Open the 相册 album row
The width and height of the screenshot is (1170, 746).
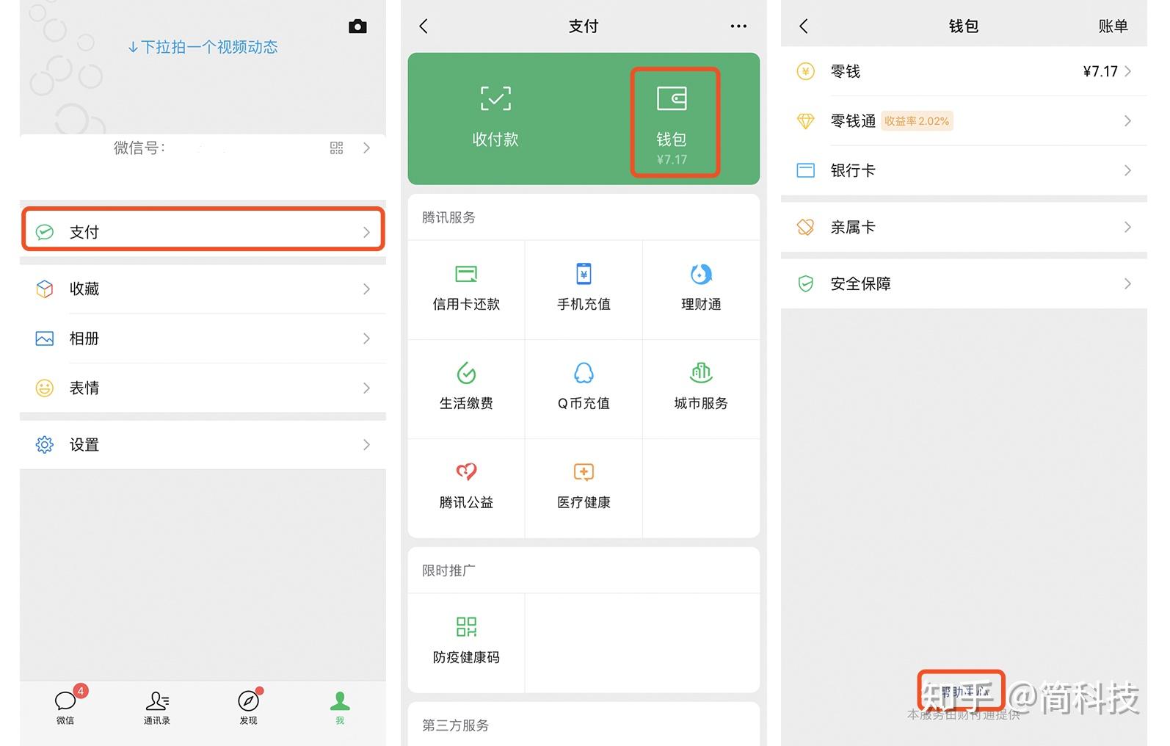[203, 338]
